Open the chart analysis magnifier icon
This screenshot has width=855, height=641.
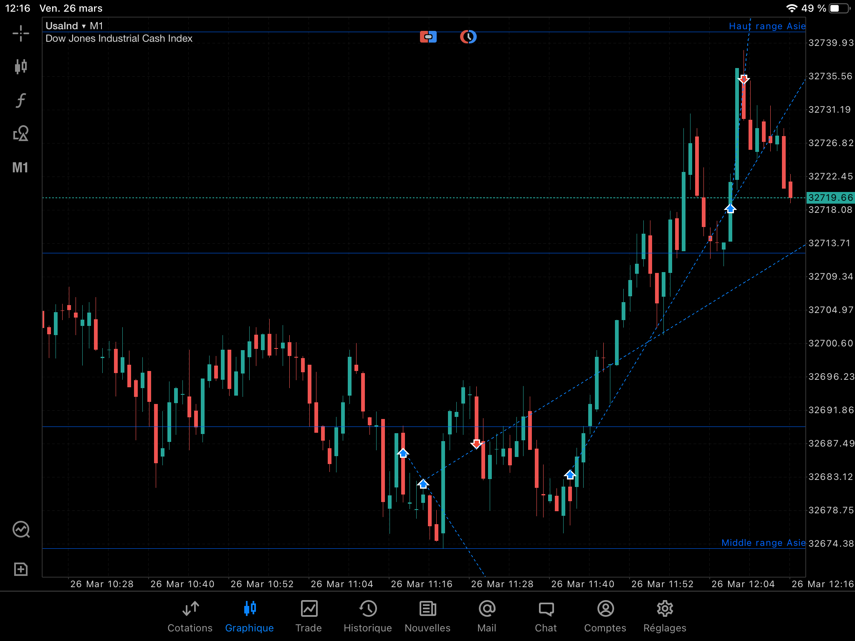pos(21,530)
